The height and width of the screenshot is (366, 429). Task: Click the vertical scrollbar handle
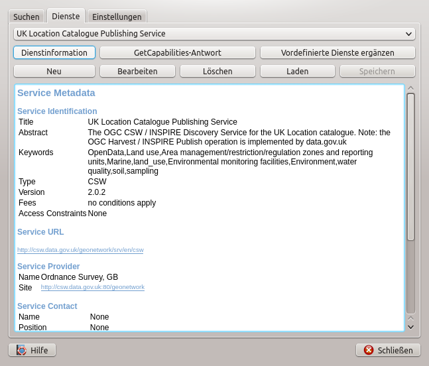point(410,166)
